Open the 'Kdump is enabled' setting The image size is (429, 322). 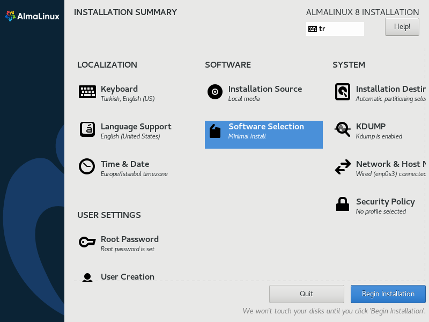point(379,136)
